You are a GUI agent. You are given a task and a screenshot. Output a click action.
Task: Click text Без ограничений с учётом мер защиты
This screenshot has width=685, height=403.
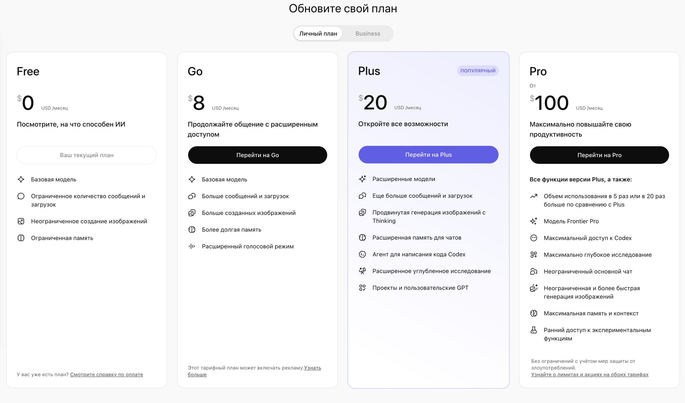(x=583, y=364)
